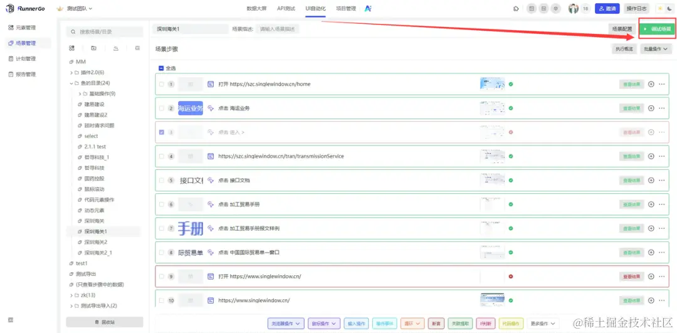Open the 操作日志 button
This screenshot has width=677, height=333.
(x=637, y=9)
